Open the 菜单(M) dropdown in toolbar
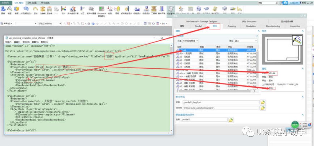The image size is (316, 146). [x=7, y=24]
